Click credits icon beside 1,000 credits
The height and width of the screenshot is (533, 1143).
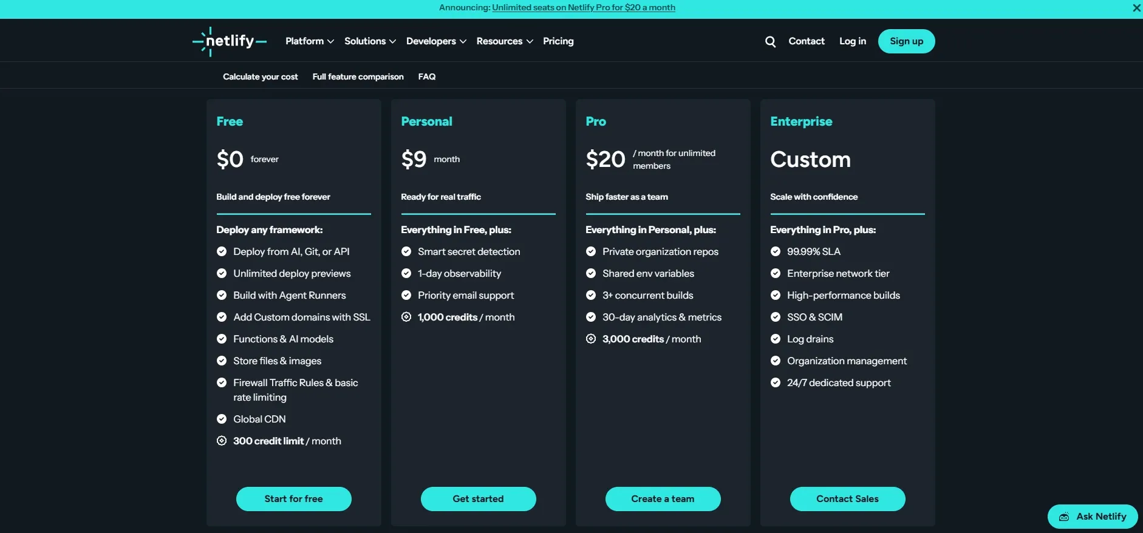(406, 317)
